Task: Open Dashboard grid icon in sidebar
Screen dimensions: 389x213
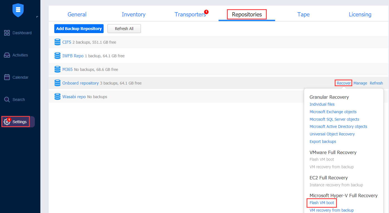Action: pyautogui.click(x=7, y=33)
